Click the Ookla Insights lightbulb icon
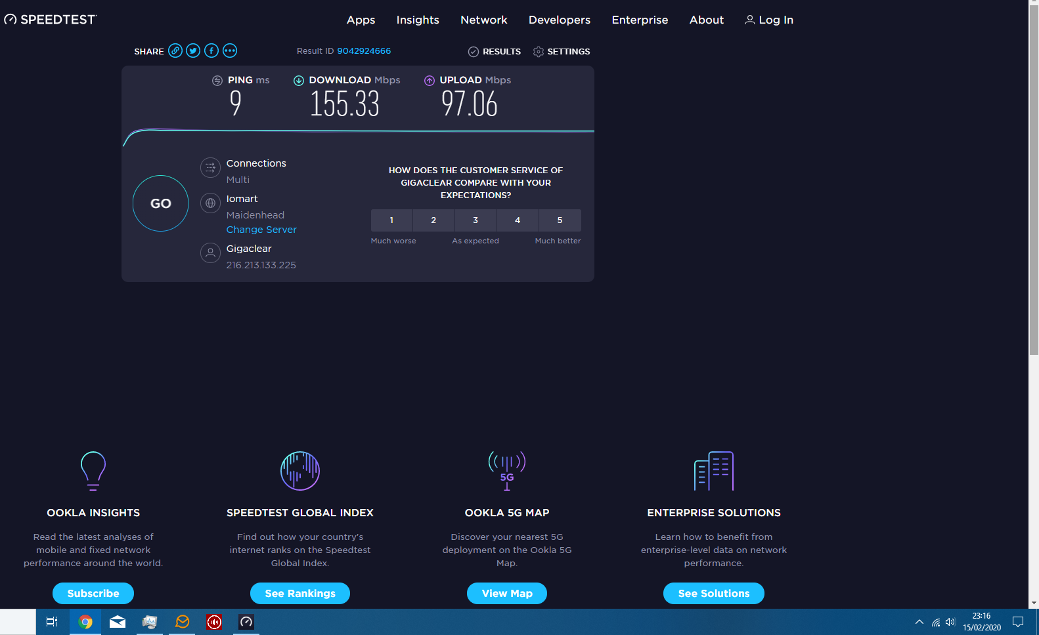This screenshot has width=1039, height=635. (93, 471)
